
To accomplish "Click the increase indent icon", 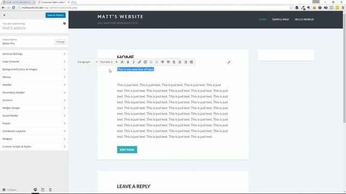I will [168, 62].
